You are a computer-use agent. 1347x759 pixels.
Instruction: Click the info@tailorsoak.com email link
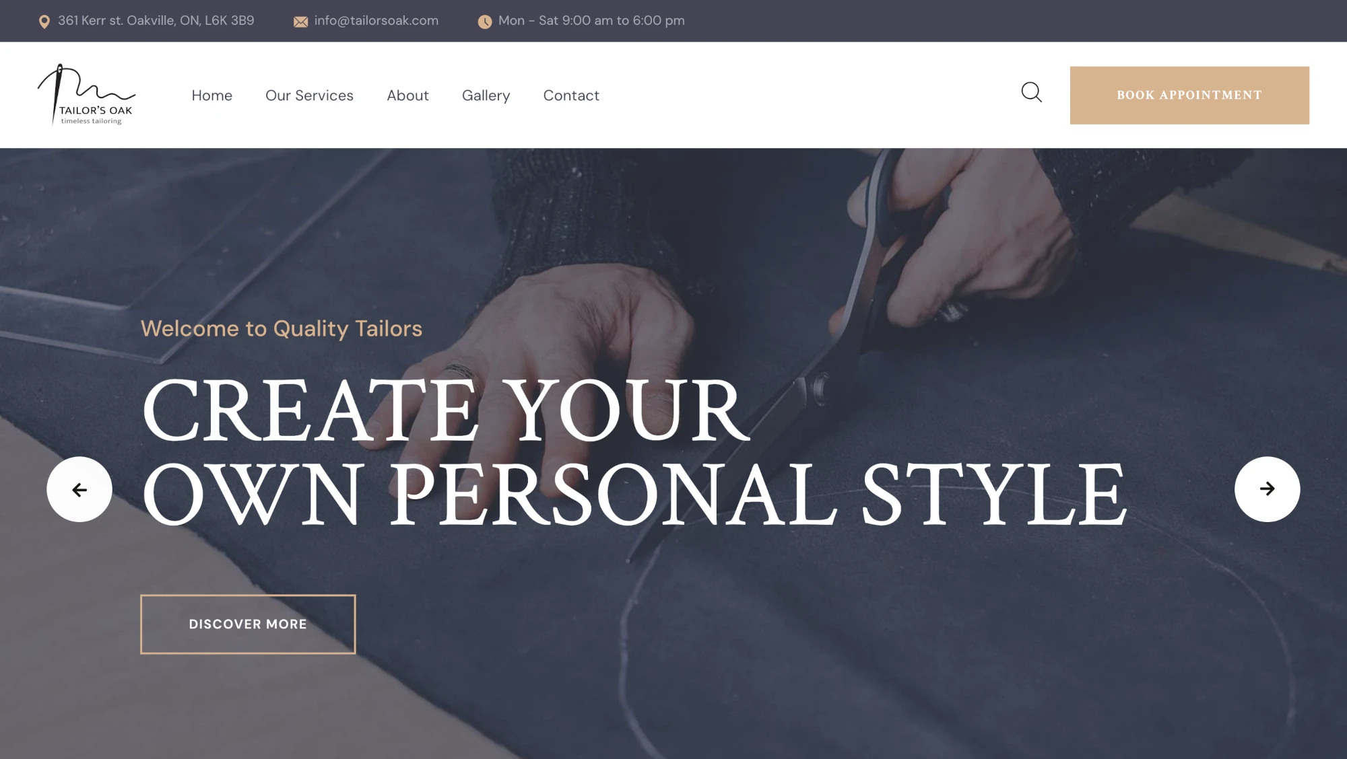pyautogui.click(x=376, y=21)
